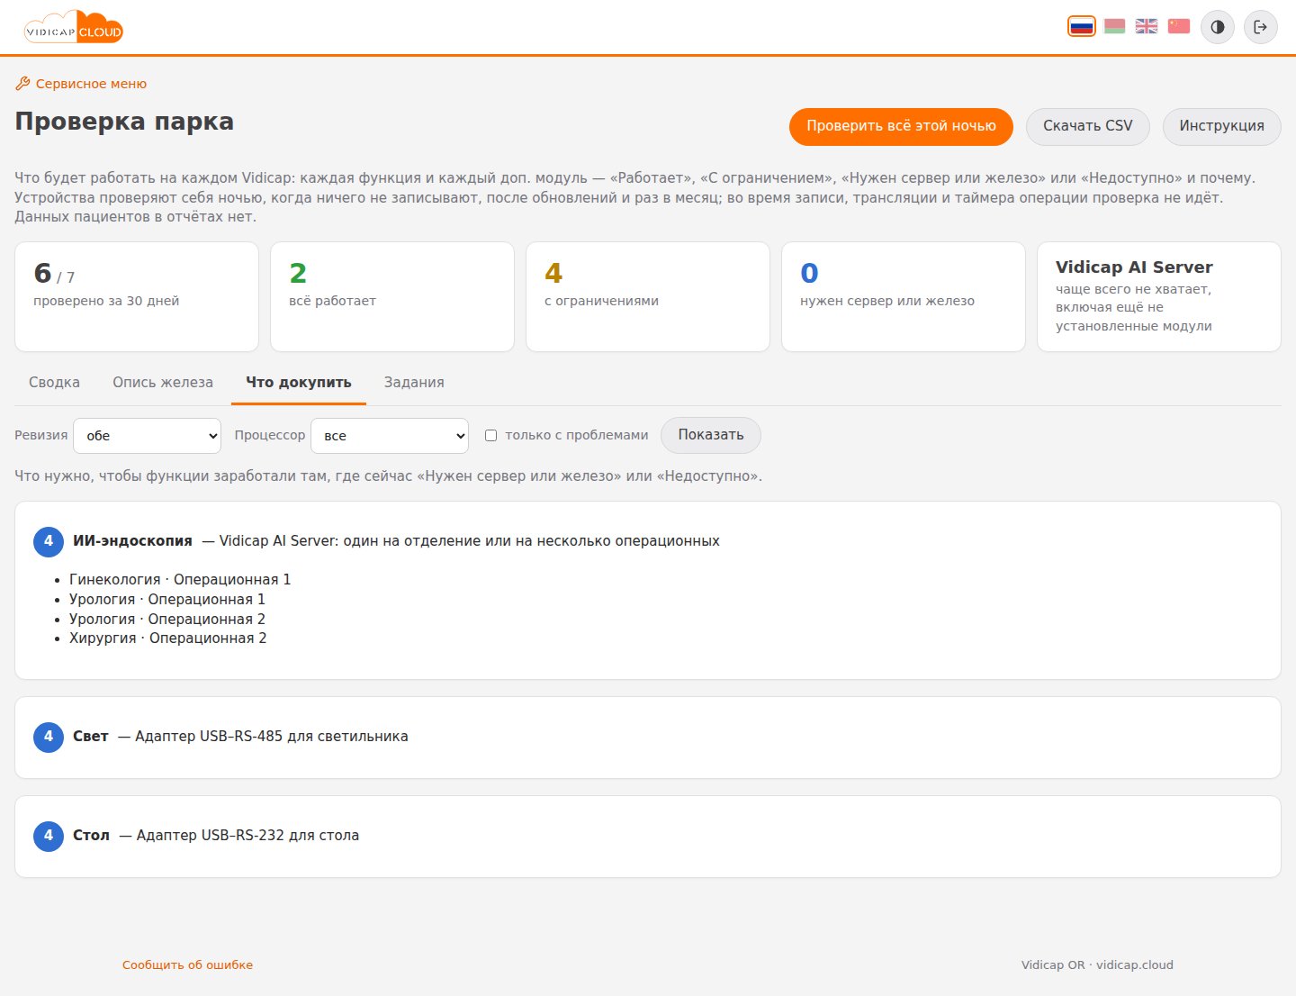Viewport: 1296px width, 996px height.
Task: Follow the Сообщить об ошибке link
Action: point(187,964)
